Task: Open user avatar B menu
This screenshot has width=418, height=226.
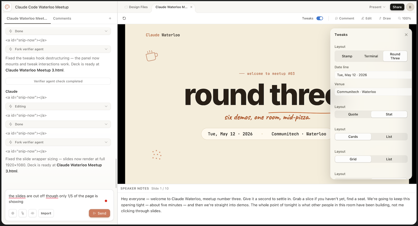Action: point(410,7)
